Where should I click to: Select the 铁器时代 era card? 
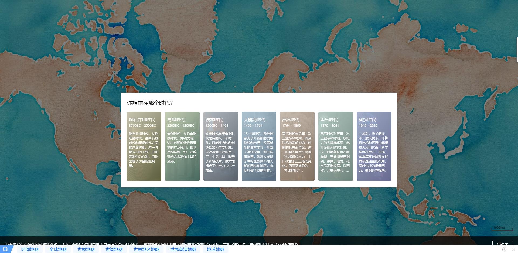coord(221,146)
